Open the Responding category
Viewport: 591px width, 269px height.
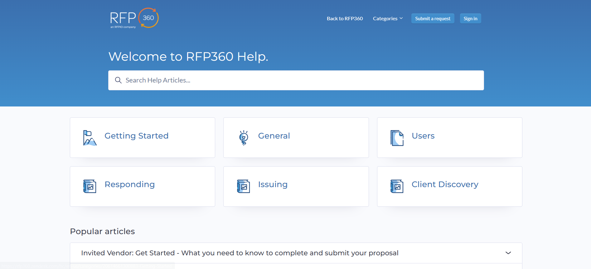tap(143, 186)
